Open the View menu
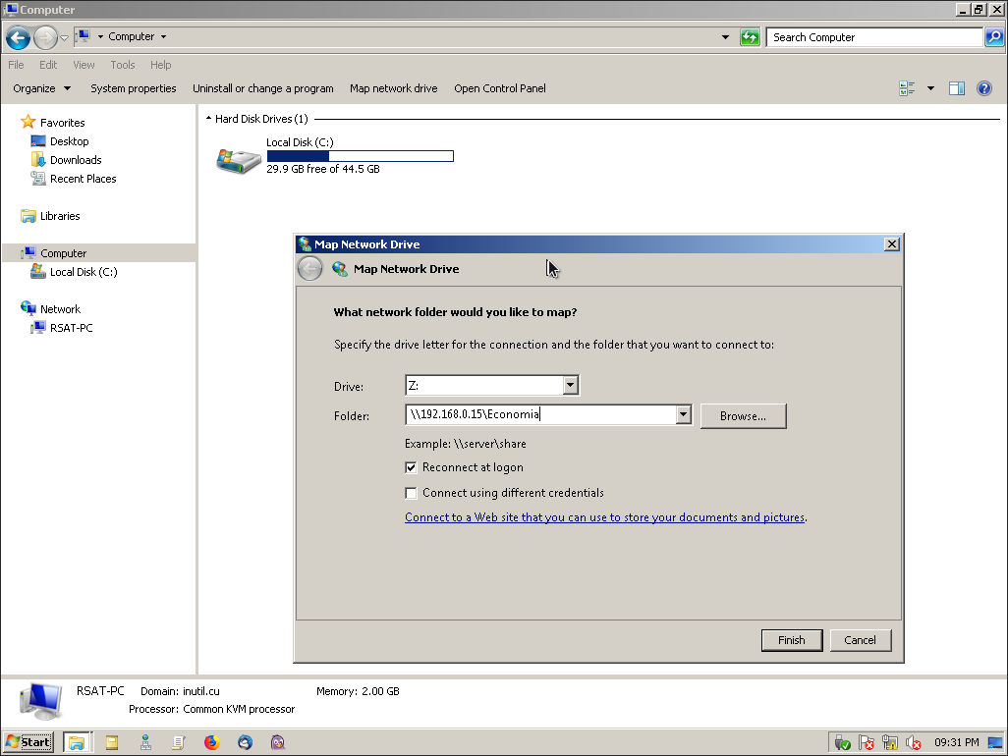1008x756 pixels. point(84,65)
